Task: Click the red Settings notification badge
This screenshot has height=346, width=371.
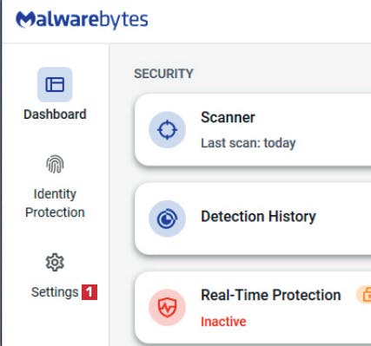Action: click(x=89, y=292)
